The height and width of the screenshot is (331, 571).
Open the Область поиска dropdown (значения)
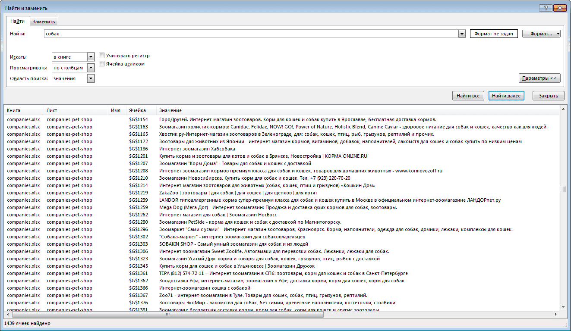tap(91, 78)
